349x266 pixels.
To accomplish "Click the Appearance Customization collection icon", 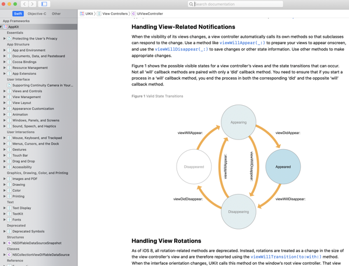I will click(9, 109).
